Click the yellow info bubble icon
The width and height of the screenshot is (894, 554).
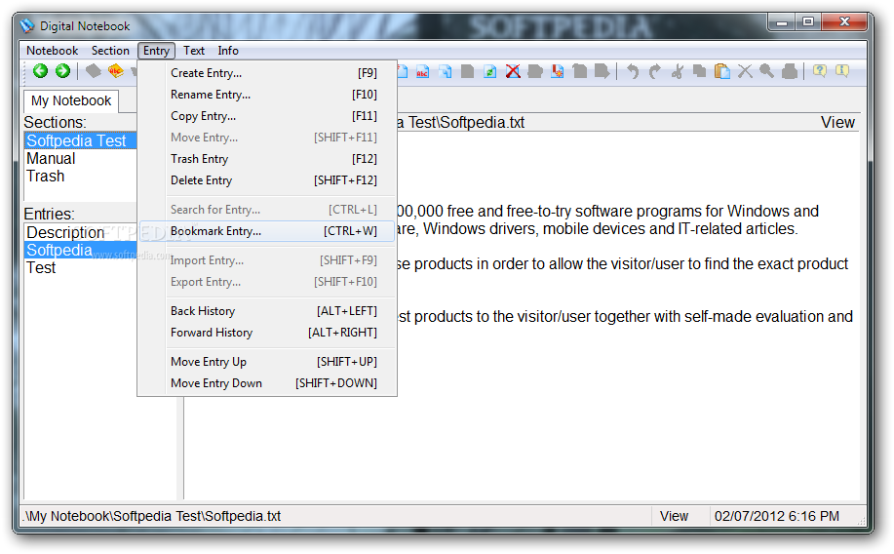842,71
